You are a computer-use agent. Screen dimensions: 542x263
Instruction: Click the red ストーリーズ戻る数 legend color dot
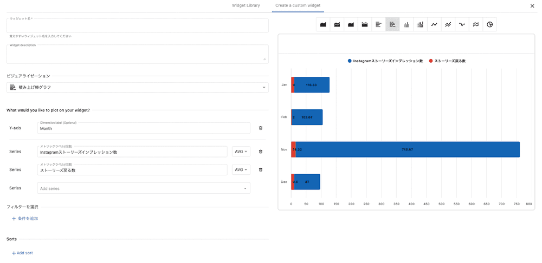tap(431, 61)
